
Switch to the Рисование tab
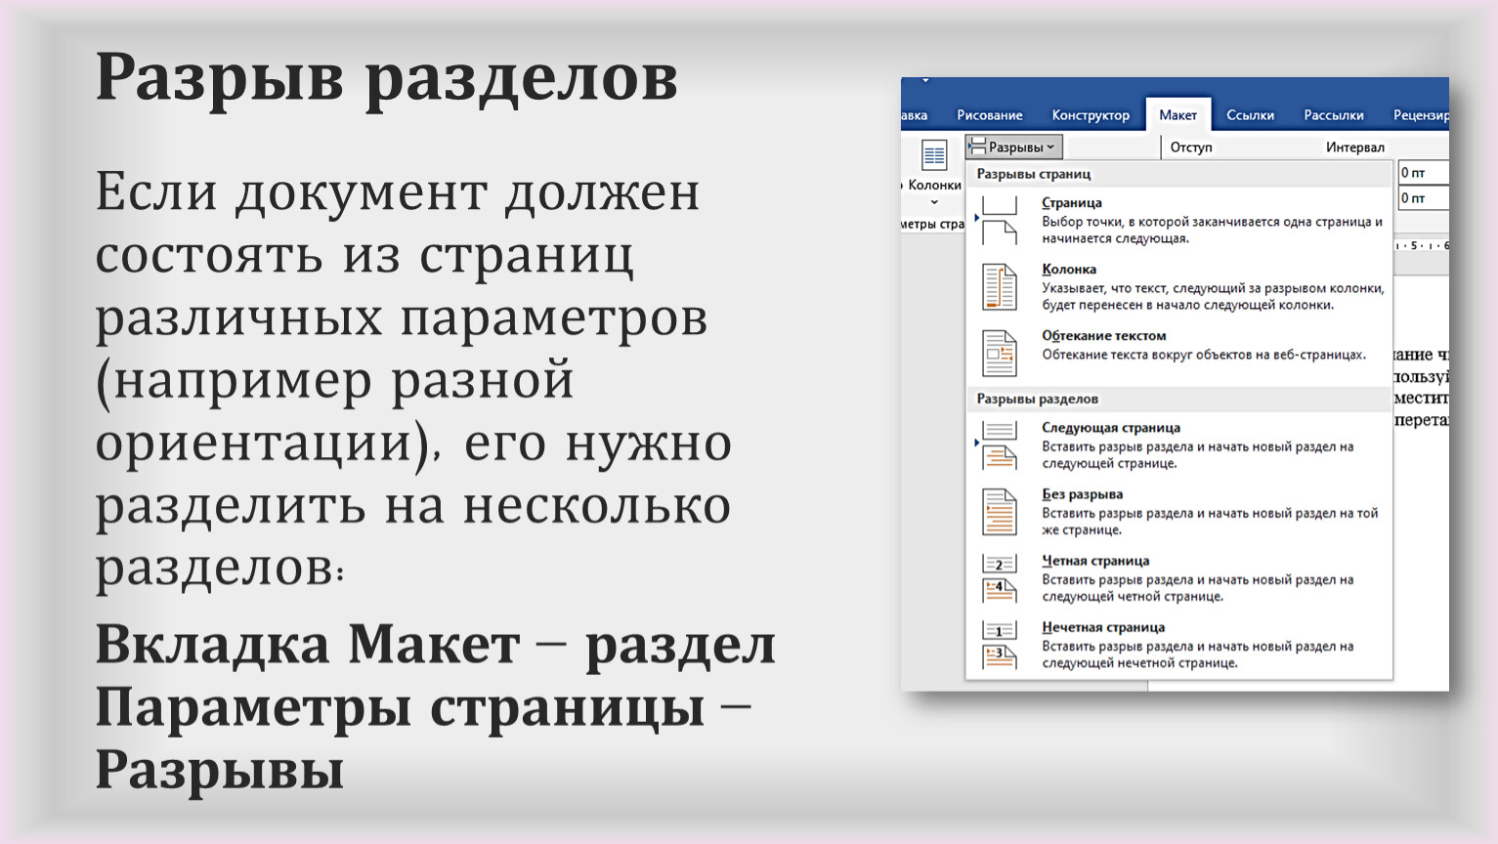(x=989, y=115)
